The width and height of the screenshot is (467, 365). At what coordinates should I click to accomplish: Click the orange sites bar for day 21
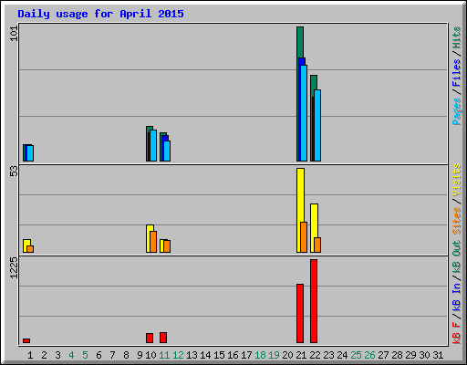click(x=304, y=237)
